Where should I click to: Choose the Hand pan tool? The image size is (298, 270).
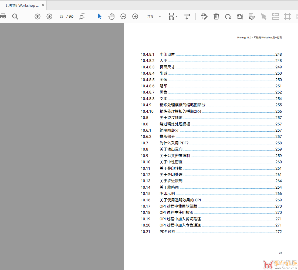click(111, 16)
